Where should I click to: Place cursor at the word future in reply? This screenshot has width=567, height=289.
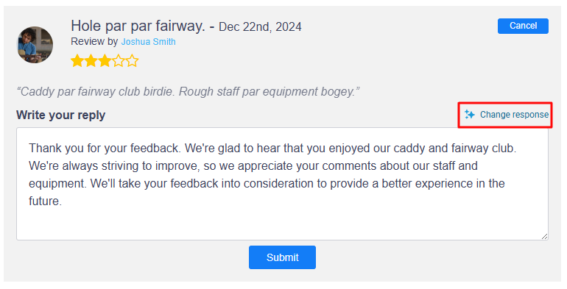tap(44, 201)
